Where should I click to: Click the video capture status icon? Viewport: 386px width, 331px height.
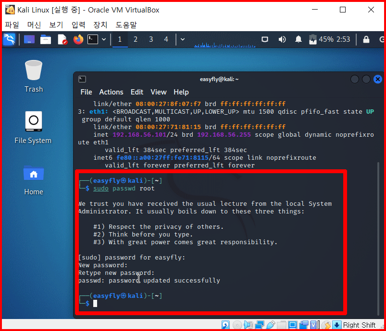303,325
